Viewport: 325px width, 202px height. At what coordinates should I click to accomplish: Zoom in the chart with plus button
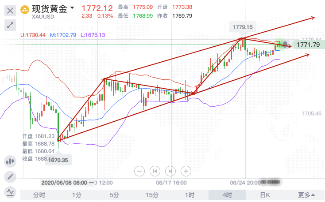pos(186,171)
